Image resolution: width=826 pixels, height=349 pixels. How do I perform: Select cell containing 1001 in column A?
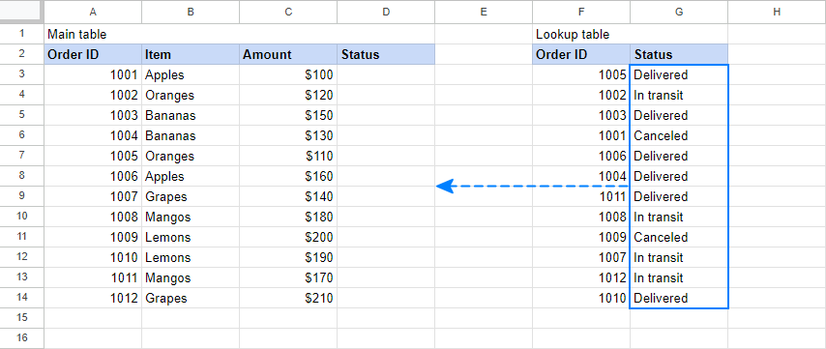pos(93,74)
